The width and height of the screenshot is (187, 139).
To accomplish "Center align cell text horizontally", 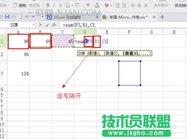I will click(140, 5).
